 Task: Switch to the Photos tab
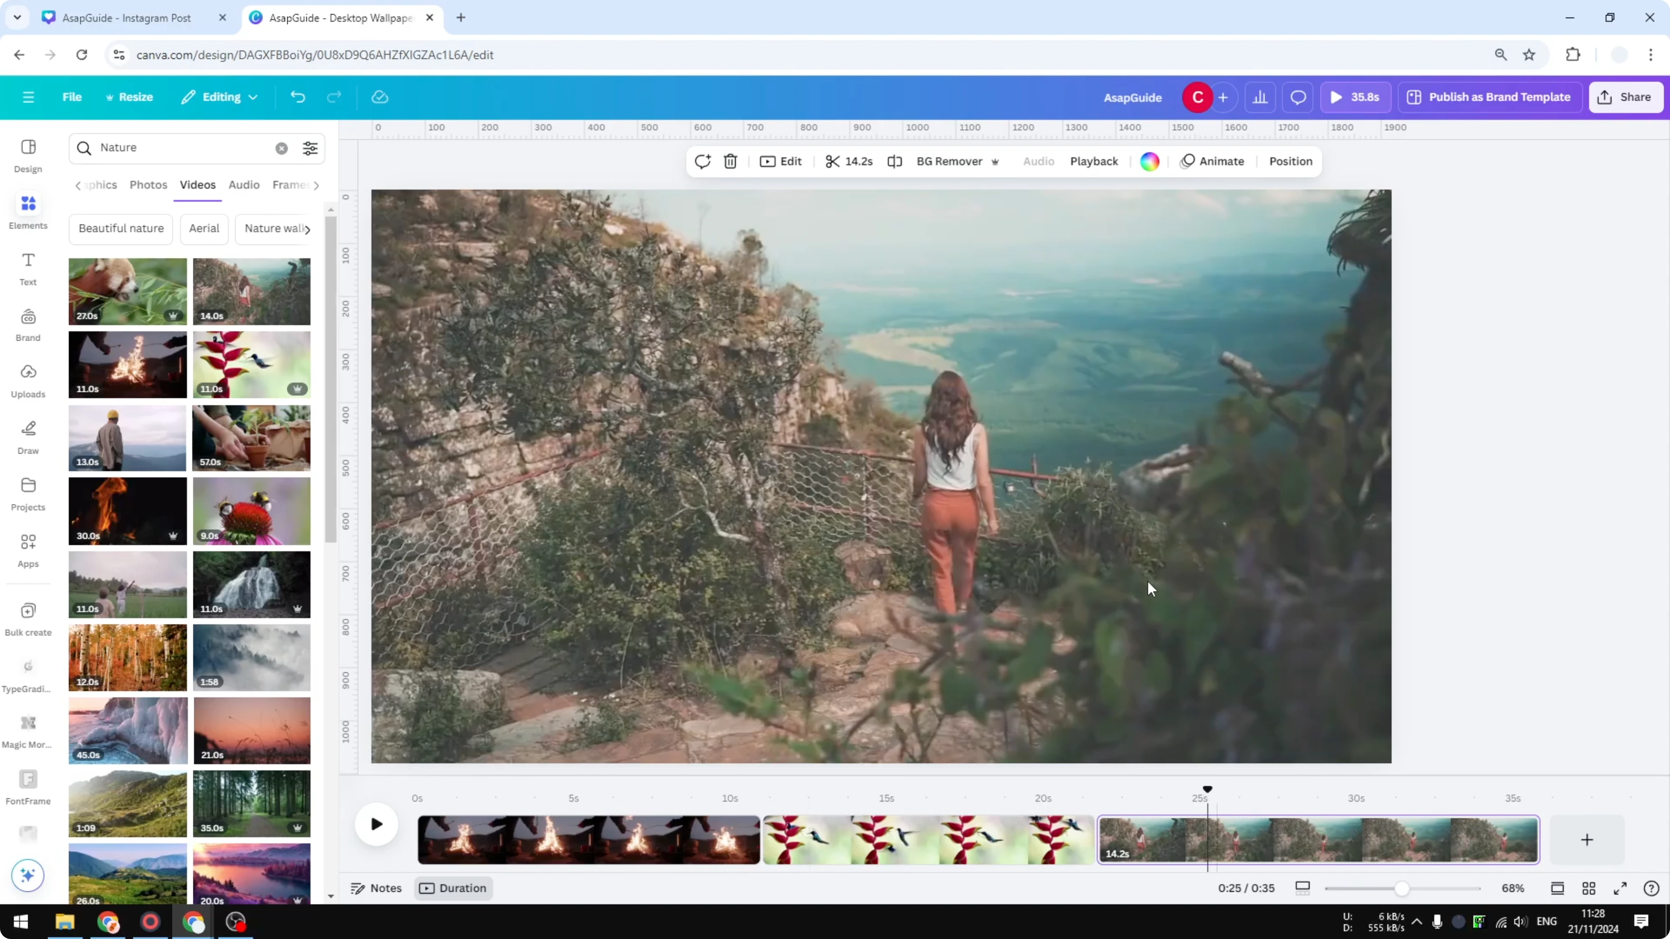point(148,185)
